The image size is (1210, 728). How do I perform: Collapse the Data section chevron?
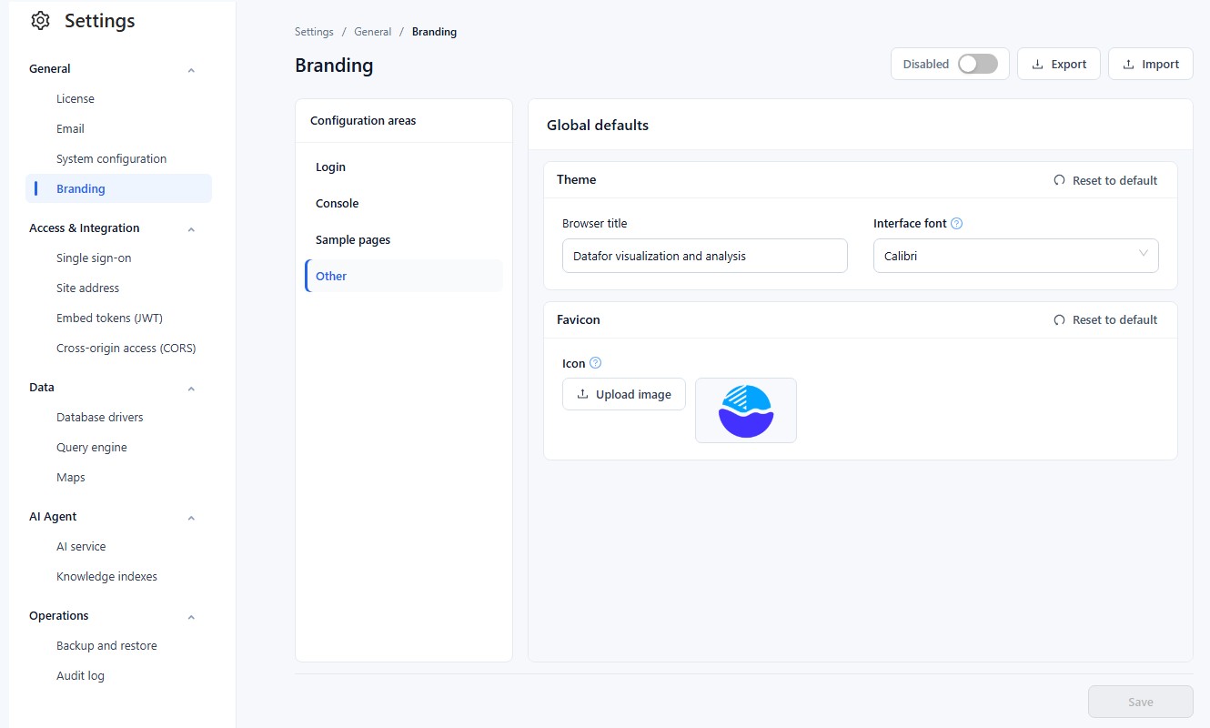(191, 388)
